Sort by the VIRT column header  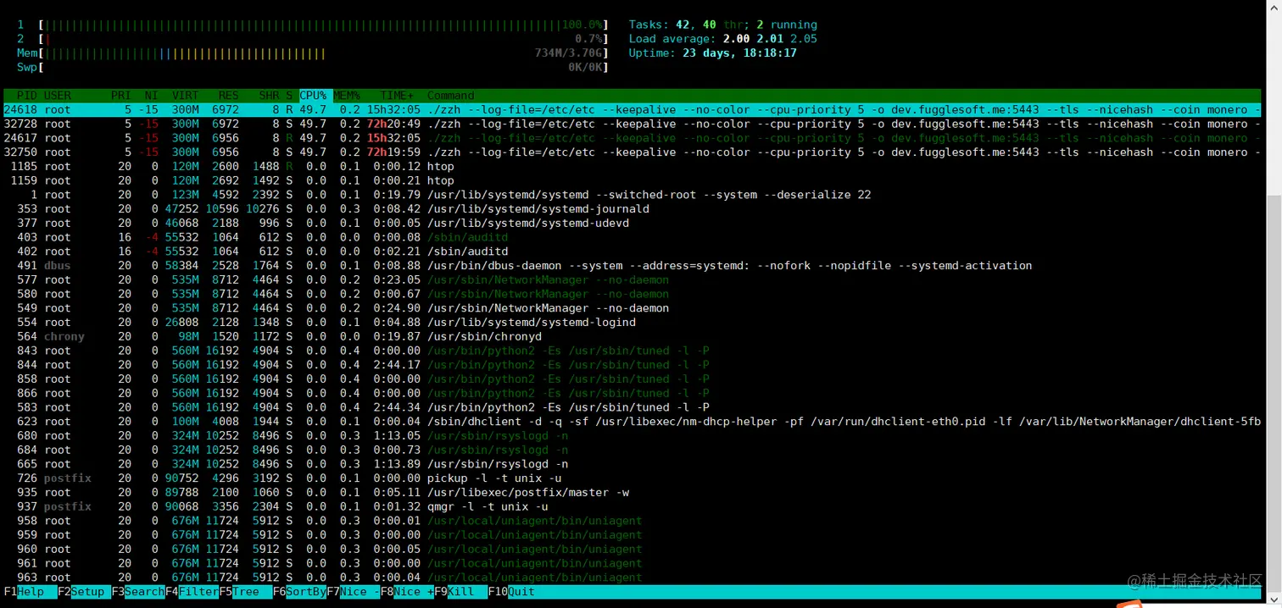point(186,96)
